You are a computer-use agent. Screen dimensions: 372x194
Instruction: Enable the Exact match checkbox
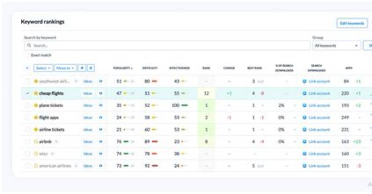point(27,55)
